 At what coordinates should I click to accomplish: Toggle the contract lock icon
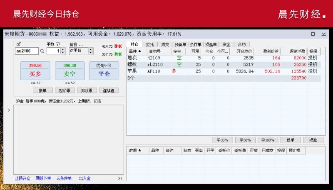pyautogui.click(x=18, y=44)
